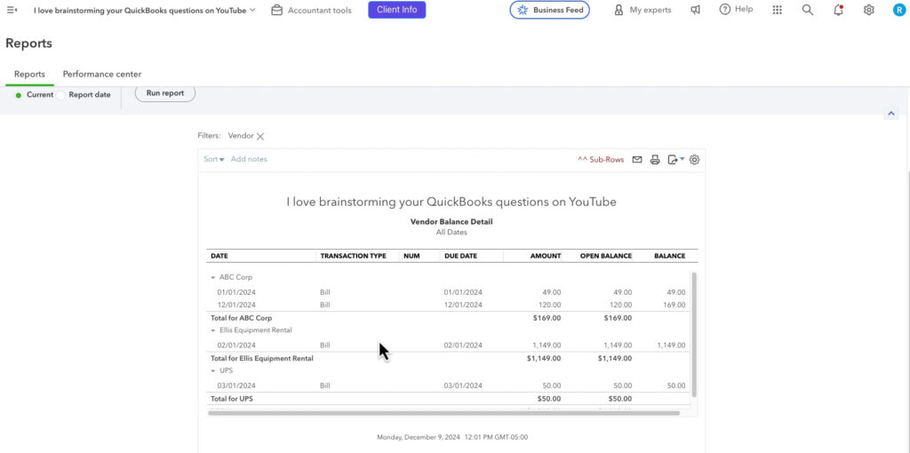Switch to the Reports tab
This screenshot has width=910, height=453.
click(29, 75)
